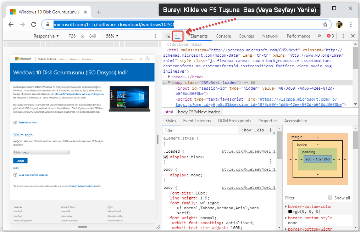This screenshot has width=360, height=232.
Task: Open the 56% zoom dropdown
Action: [112, 36]
